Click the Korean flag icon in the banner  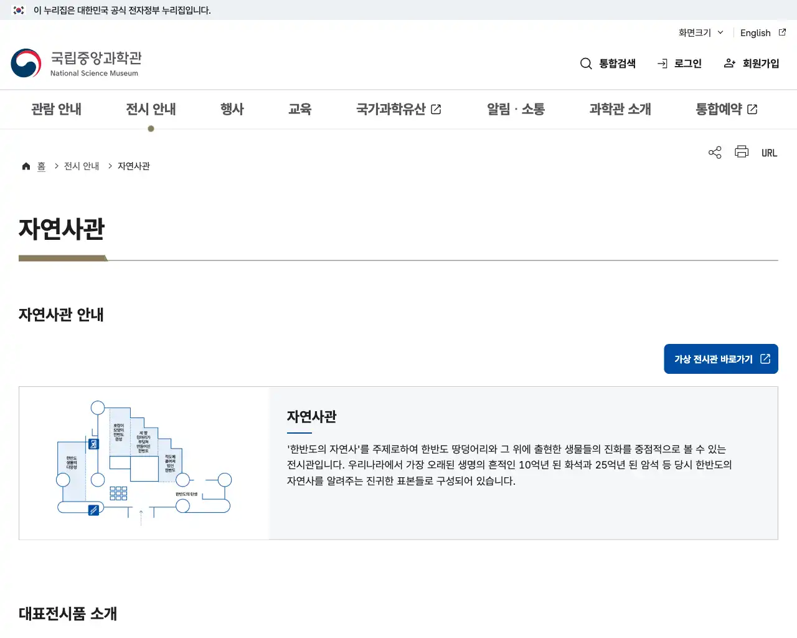[x=17, y=10]
